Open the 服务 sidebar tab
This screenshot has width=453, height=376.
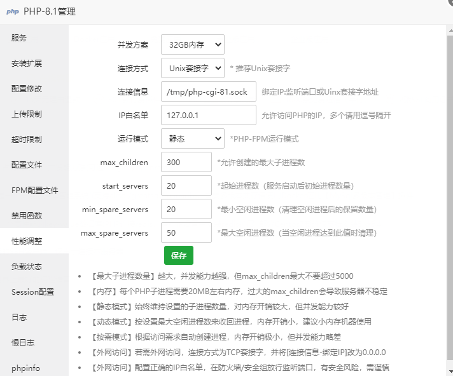pos(34,37)
